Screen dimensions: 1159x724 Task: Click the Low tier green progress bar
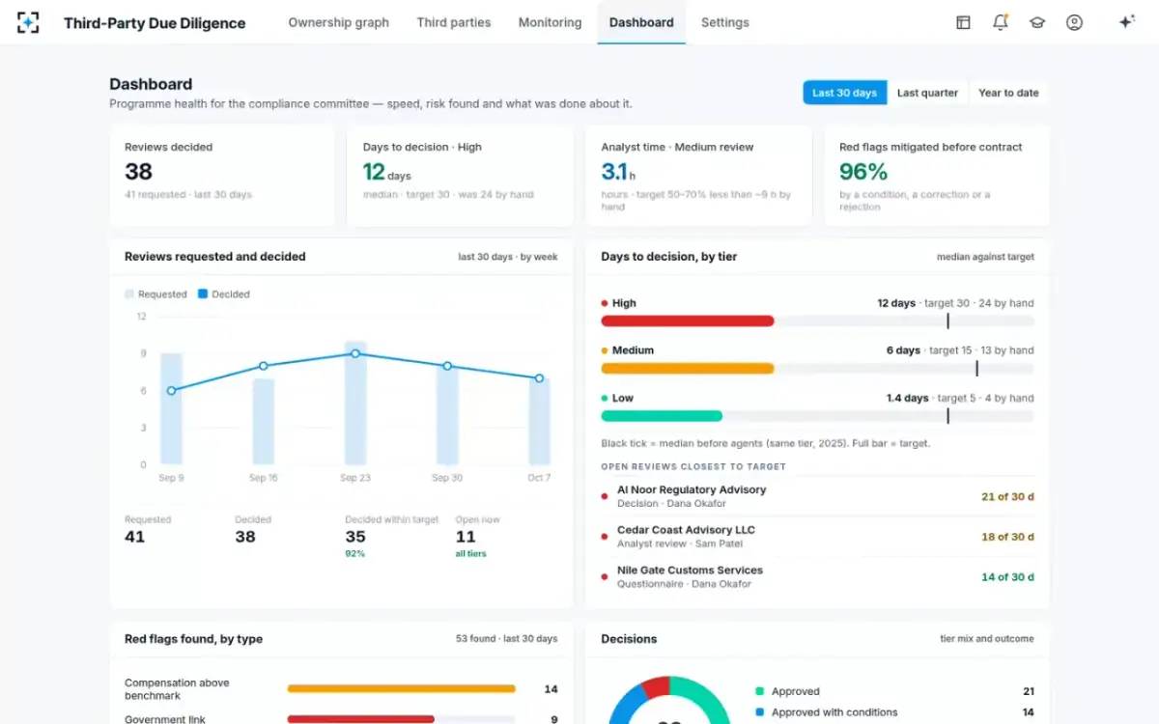[x=662, y=416]
